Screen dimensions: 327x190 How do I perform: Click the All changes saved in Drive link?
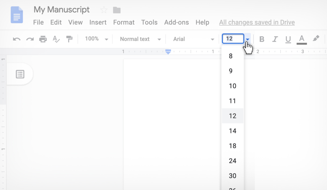coord(257,22)
